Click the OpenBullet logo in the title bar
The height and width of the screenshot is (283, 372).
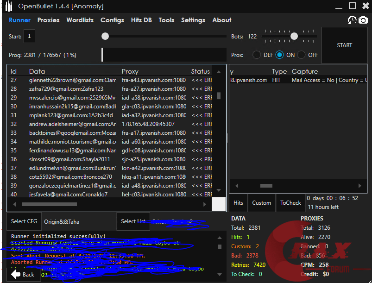click(x=8, y=6)
